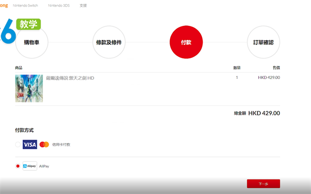This screenshot has height=194, width=311.
Task: Click the 信用卡付款 label text
Action: click(x=61, y=144)
